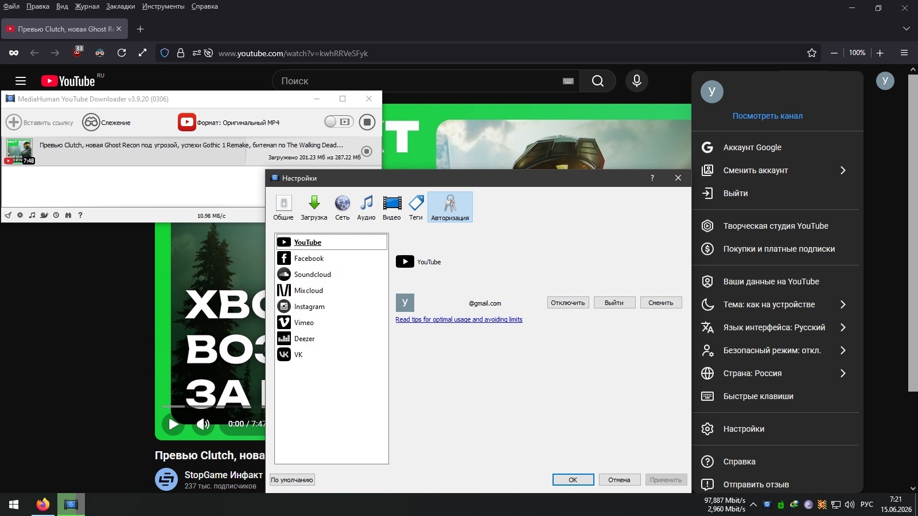Click Посмотреть канал link

[768, 116]
